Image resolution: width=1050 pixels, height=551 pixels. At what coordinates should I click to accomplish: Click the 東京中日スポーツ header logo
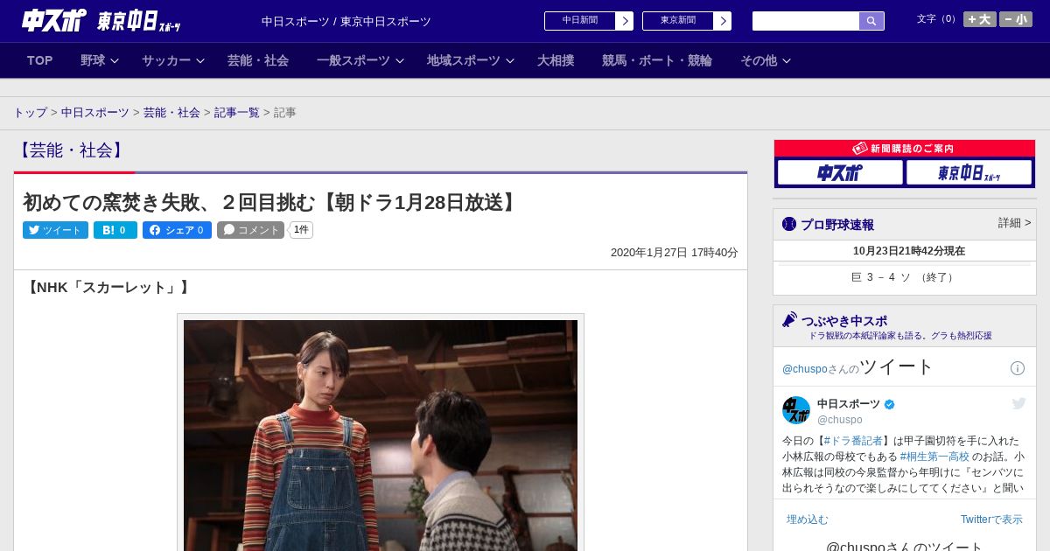tap(138, 21)
